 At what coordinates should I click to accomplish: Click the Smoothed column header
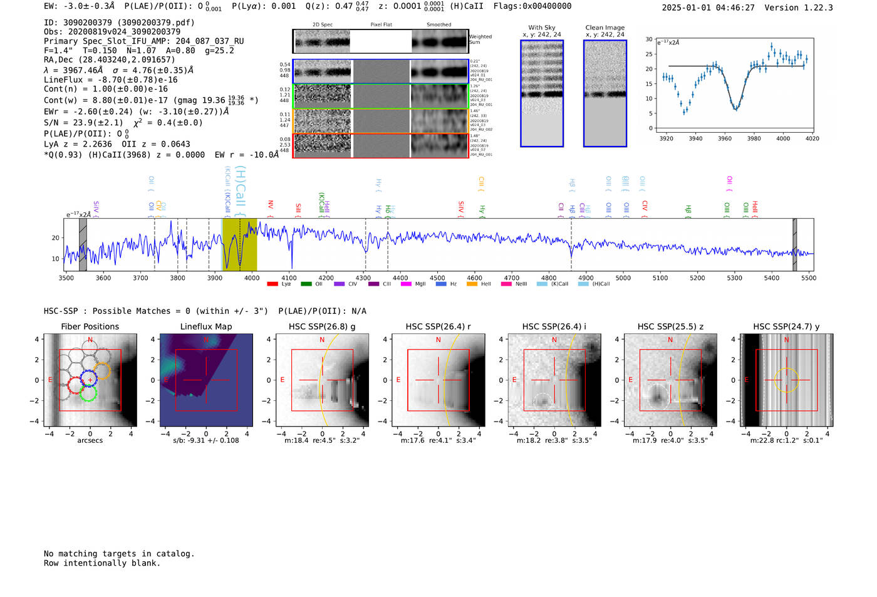(439, 24)
